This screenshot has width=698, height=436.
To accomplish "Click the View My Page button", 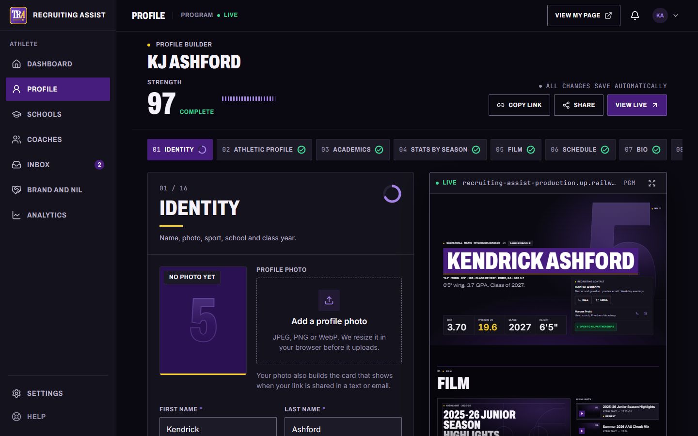I will (x=584, y=16).
